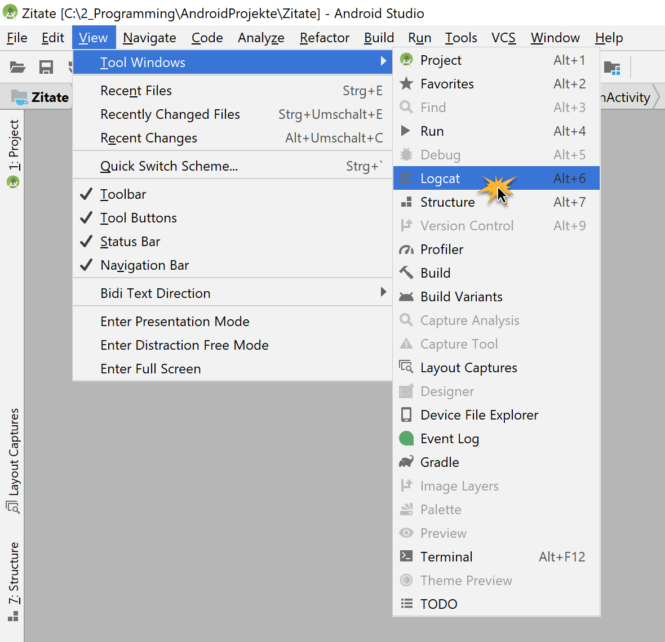Click the Alt+Umschalt+C shortcut text
Image resolution: width=665 pixels, height=642 pixels.
click(x=334, y=138)
